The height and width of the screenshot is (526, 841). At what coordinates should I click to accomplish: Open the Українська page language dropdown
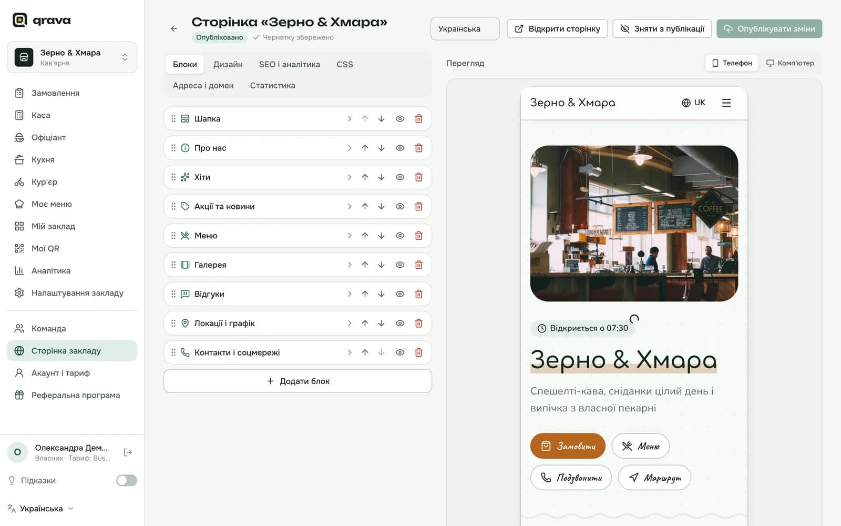click(x=465, y=28)
